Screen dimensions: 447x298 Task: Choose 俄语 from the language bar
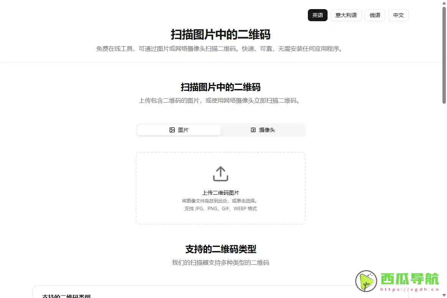click(375, 15)
